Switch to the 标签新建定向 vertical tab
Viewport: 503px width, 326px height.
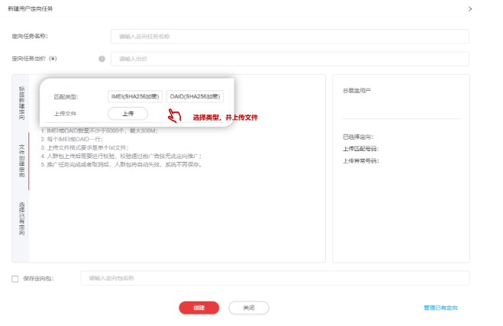[21, 103]
